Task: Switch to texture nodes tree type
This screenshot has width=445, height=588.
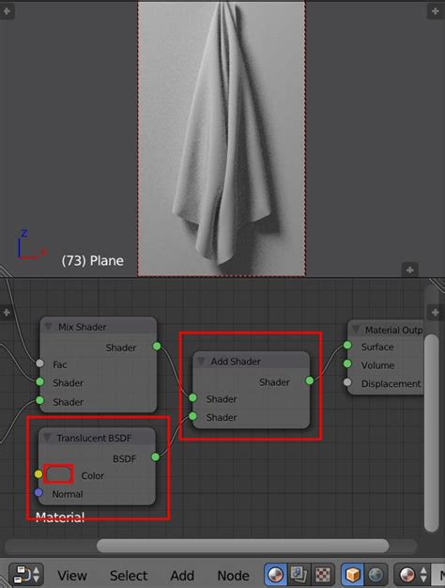Action: 323,574
